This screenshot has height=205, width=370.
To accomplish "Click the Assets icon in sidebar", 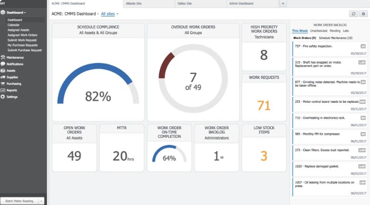I will tap(3, 71).
